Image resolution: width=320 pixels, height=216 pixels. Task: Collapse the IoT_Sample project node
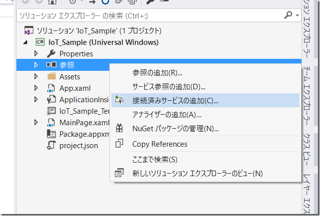click(25, 42)
